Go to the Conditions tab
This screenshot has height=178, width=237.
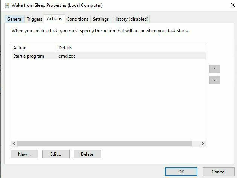[77, 19]
